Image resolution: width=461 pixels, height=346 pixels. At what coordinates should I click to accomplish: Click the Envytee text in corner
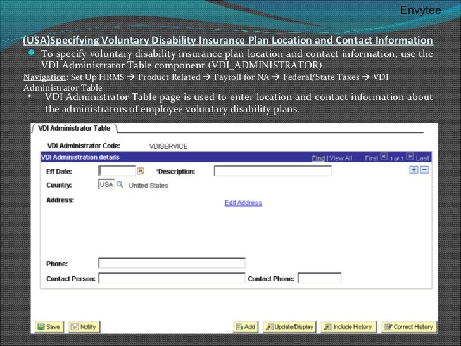(x=420, y=10)
